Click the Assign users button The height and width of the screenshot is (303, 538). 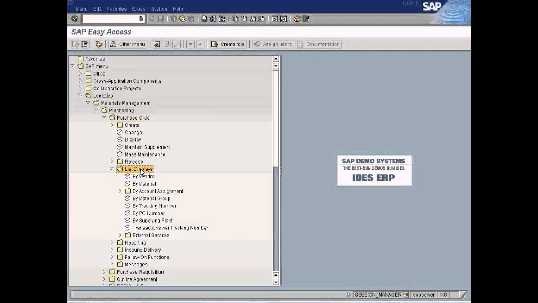tap(272, 44)
